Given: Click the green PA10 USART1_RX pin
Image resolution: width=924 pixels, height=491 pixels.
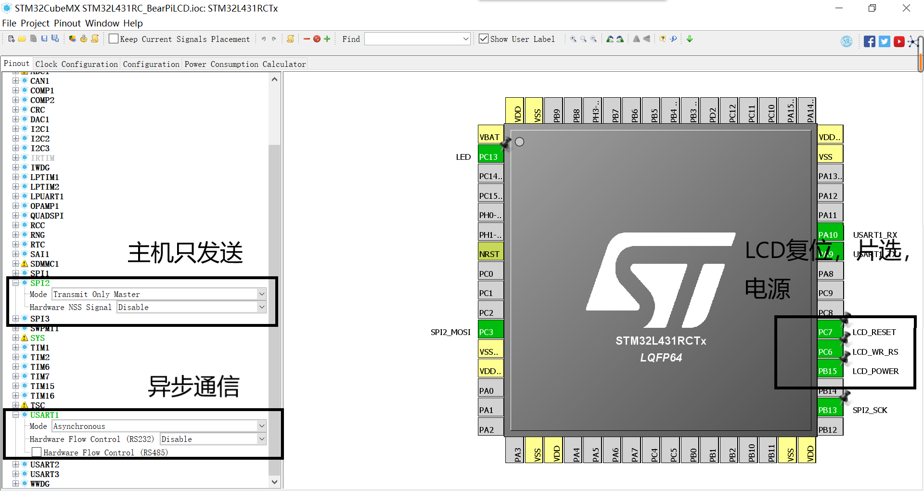Looking at the screenshot, I should click(x=829, y=234).
